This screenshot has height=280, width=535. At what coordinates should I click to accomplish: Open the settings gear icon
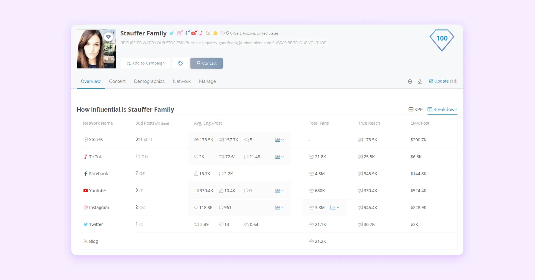pyautogui.click(x=410, y=82)
